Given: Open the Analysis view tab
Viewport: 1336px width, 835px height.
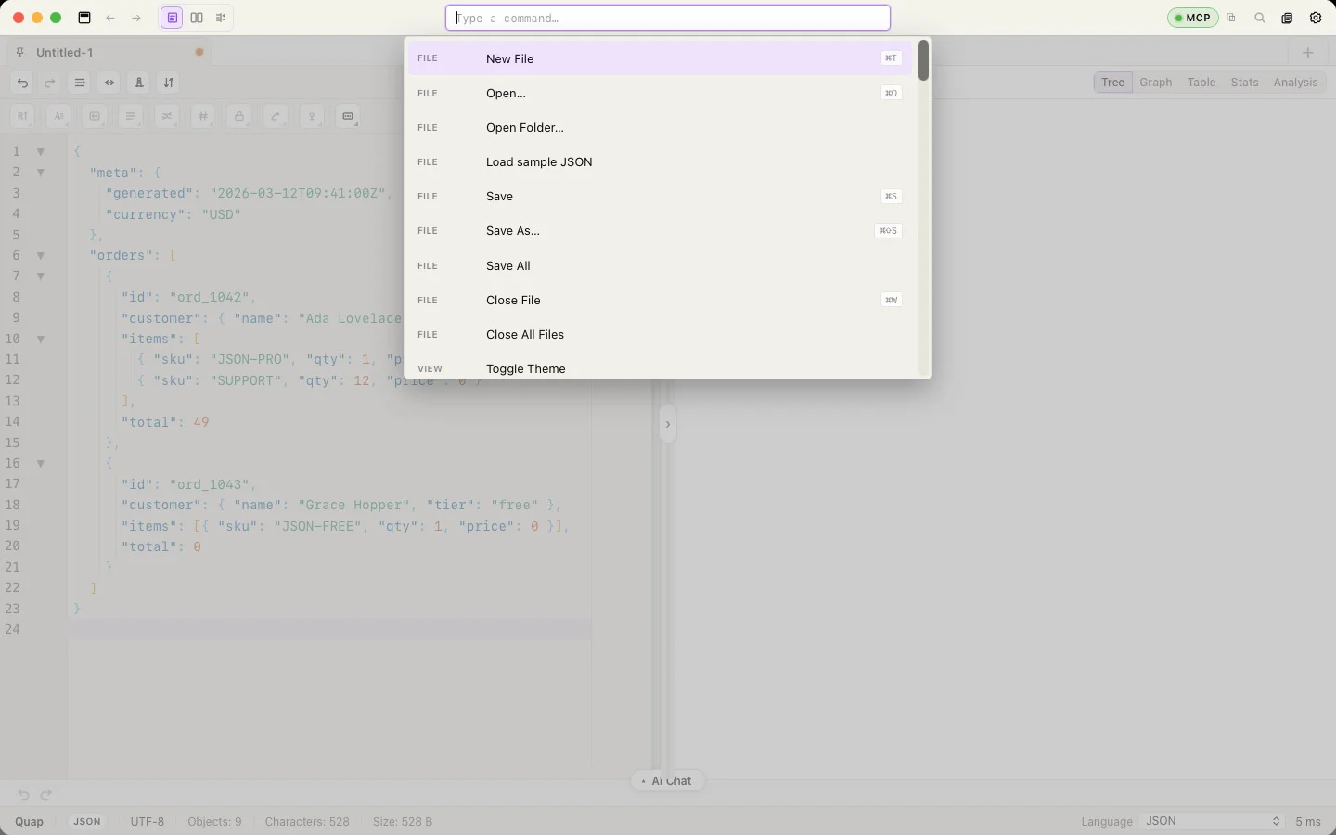Looking at the screenshot, I should coord(1296,83).
